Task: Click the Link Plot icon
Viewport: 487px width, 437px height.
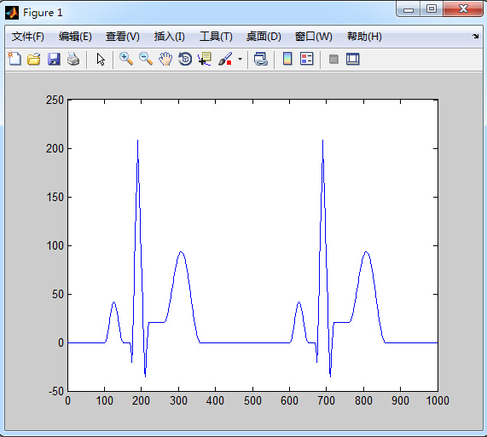Action: (x=261, y=59)
